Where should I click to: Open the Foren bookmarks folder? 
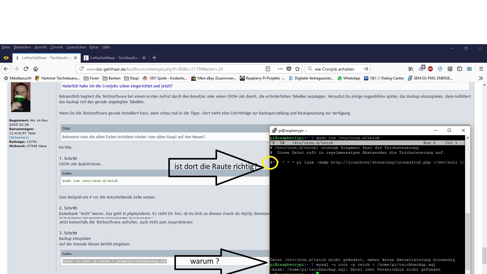[x=91, y=78]
